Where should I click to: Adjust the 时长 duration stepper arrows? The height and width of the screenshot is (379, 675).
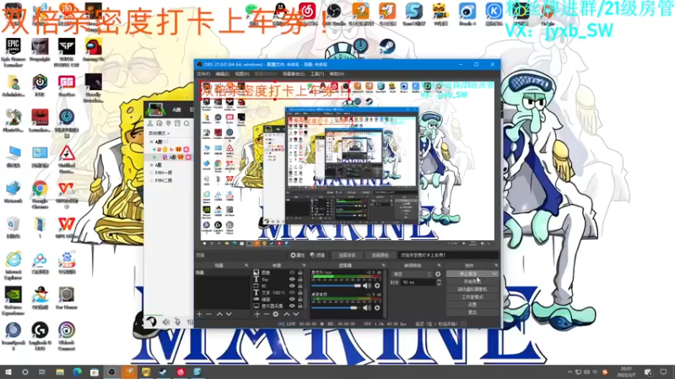(x=439, y=282)
